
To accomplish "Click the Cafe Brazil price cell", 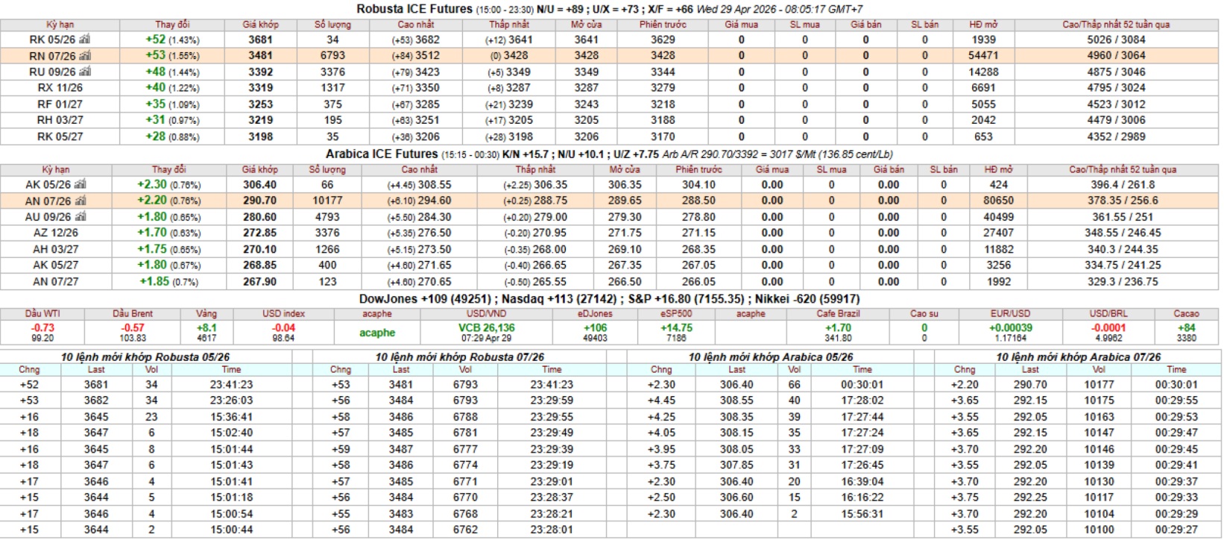I will tap(838, 332).
